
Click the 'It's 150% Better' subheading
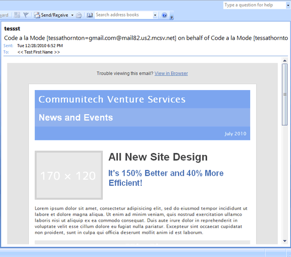166,178
